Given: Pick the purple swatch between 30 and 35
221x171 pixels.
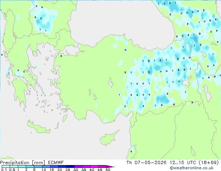Looking at the screenshot, I should pyautogui.click(x=78, y=166).
